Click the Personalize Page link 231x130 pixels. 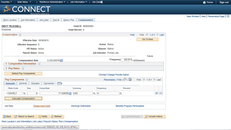[216, 16]
